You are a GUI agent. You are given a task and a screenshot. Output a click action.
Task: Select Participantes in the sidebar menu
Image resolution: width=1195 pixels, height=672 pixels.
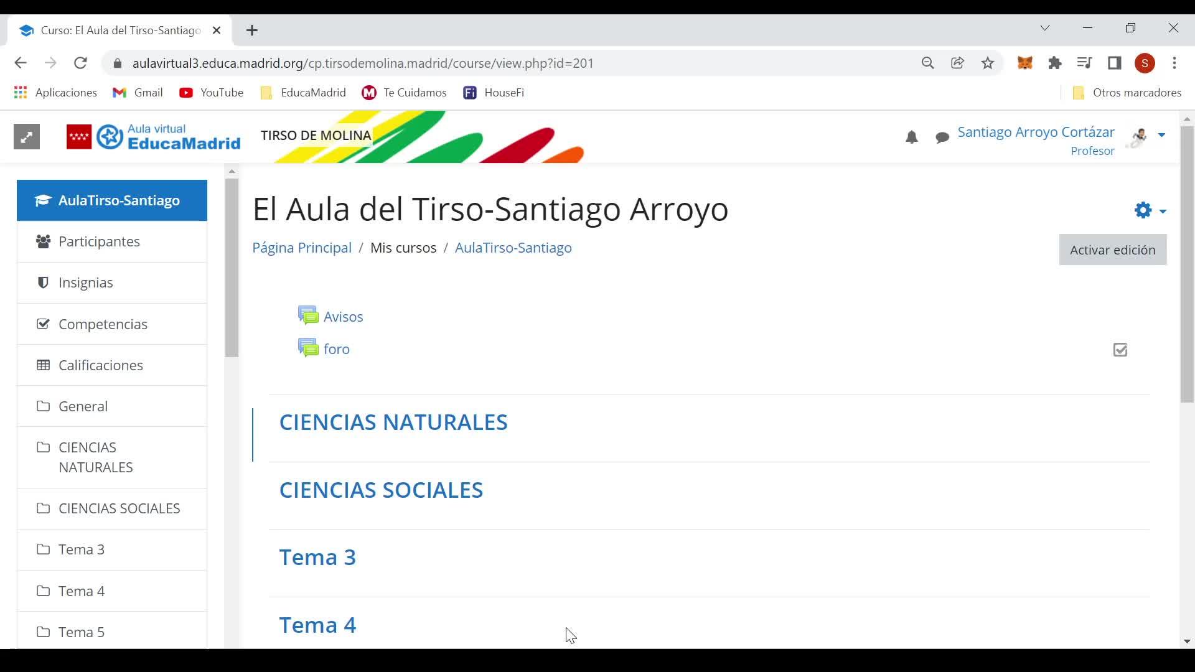pos(99,241)
